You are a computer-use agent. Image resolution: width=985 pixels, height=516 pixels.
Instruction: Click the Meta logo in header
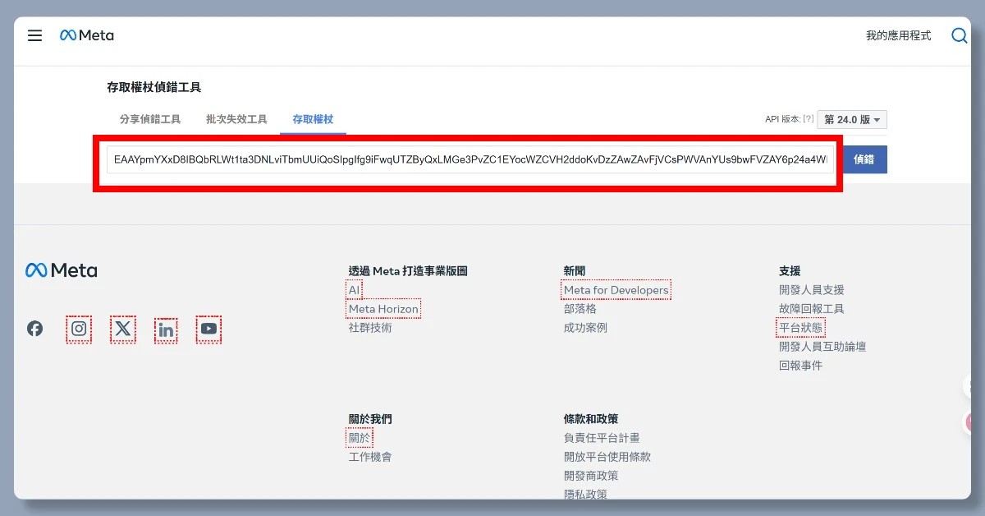click(87, 35)
